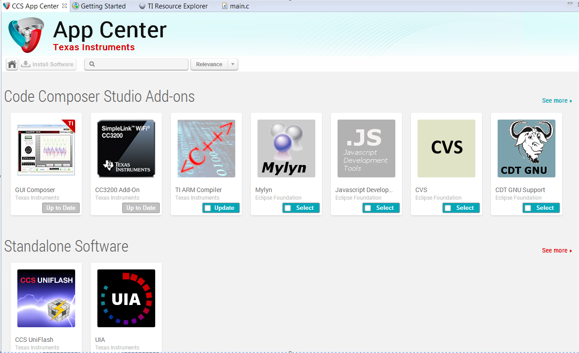Click the UIA name label
The height and width of the screenshot is (353, 579).
pyautogui.click(x=100, y=340)
